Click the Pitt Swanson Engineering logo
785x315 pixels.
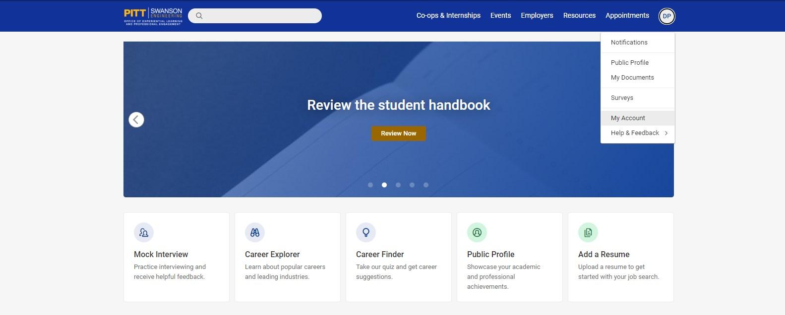click(x=153, y=16)
